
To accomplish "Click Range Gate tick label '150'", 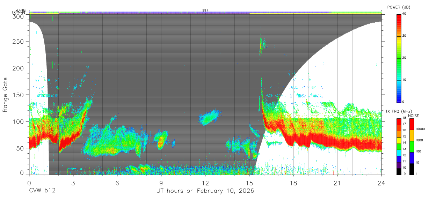I will (18, 95).
